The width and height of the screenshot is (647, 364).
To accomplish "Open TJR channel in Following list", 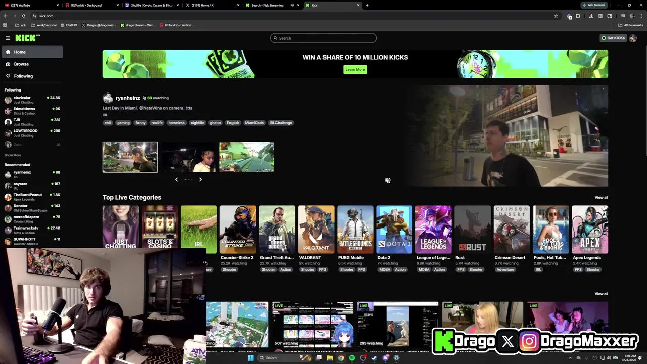I will (x=32, y=122).
